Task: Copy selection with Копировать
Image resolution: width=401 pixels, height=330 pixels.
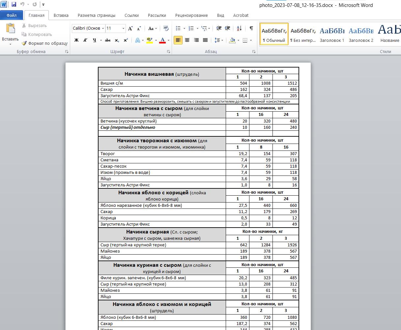Action: [x=37, y=34]
